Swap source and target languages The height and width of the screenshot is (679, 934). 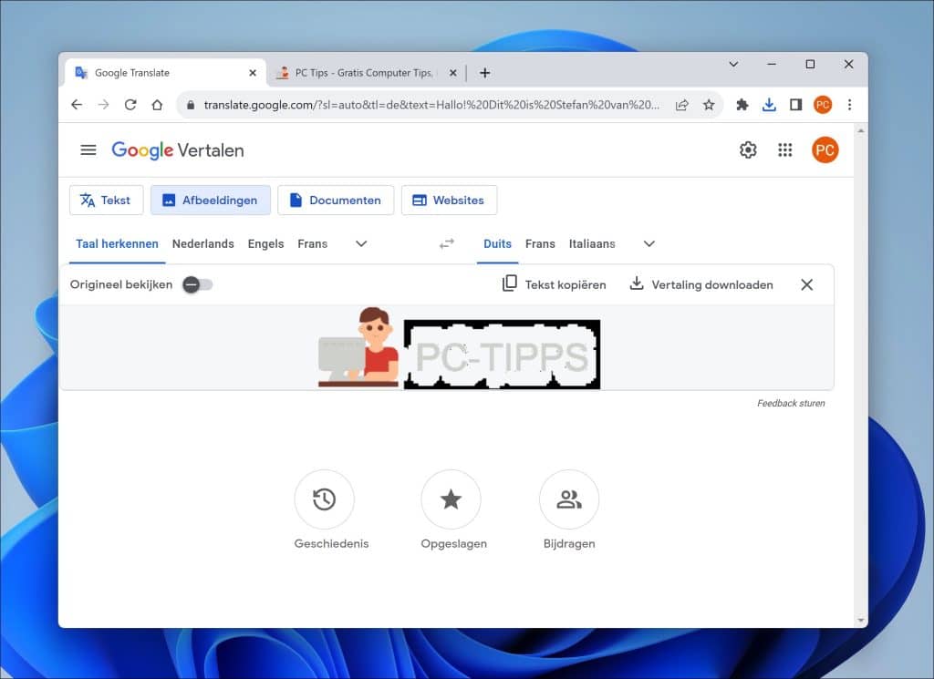tap(447, 243)
